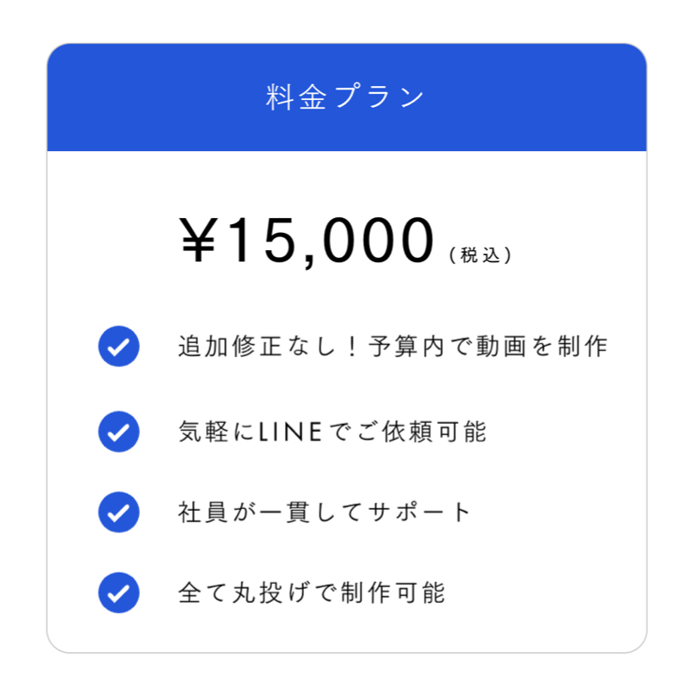Click the 料金プラン header title
695x695 pixels.
346,97
